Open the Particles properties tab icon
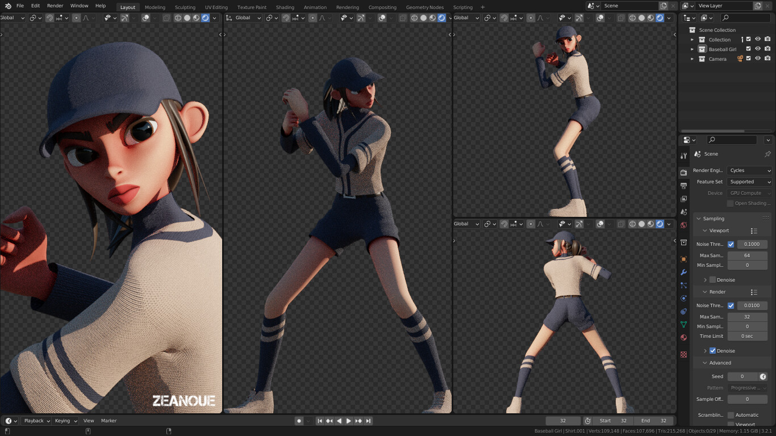The width and height of the screenshot is (776, 436). [x=683, y=285]
